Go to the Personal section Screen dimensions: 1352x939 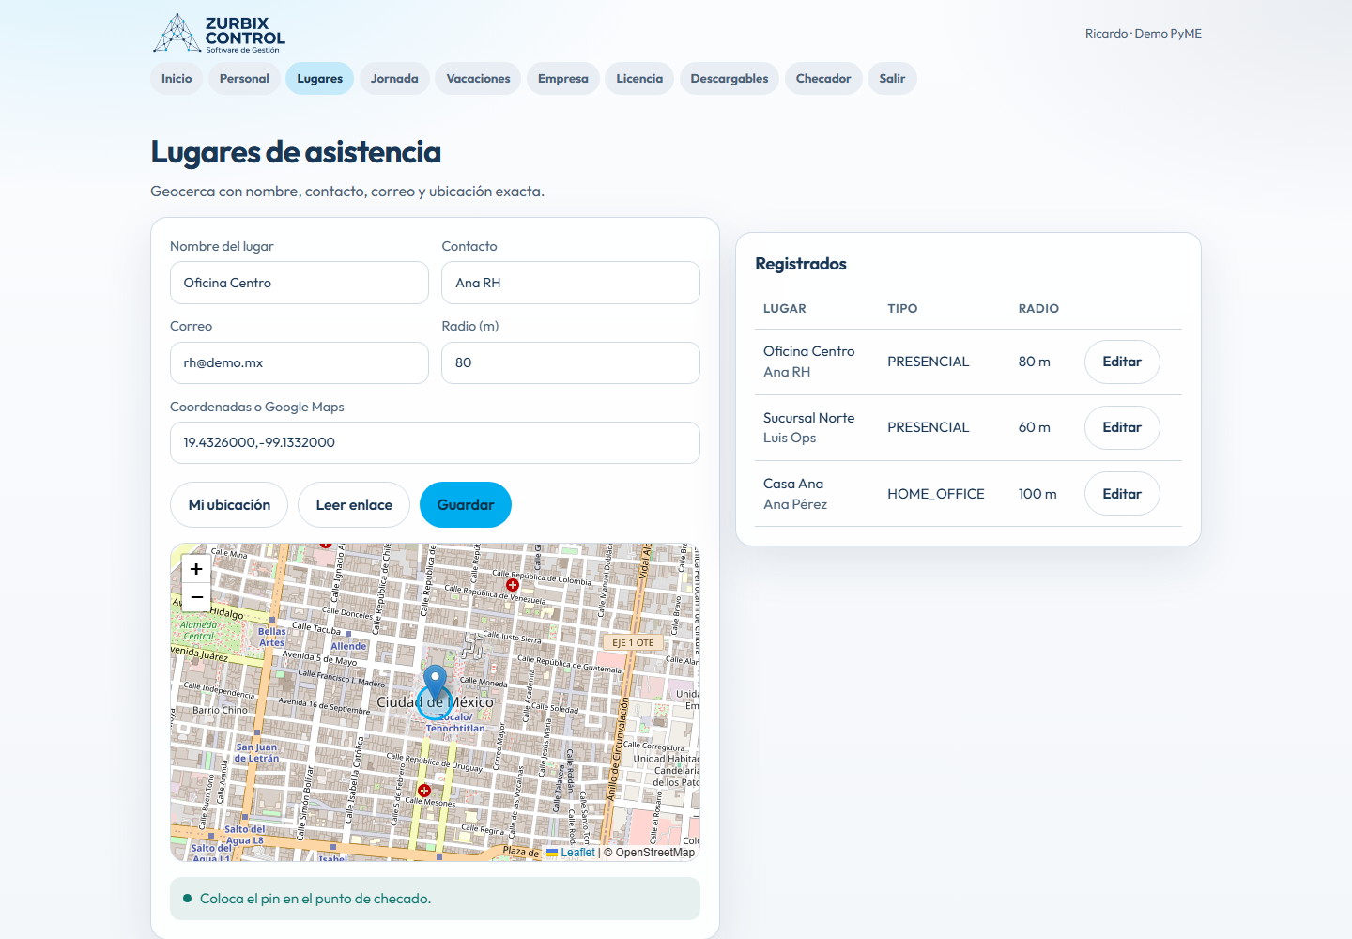point(244,79)
